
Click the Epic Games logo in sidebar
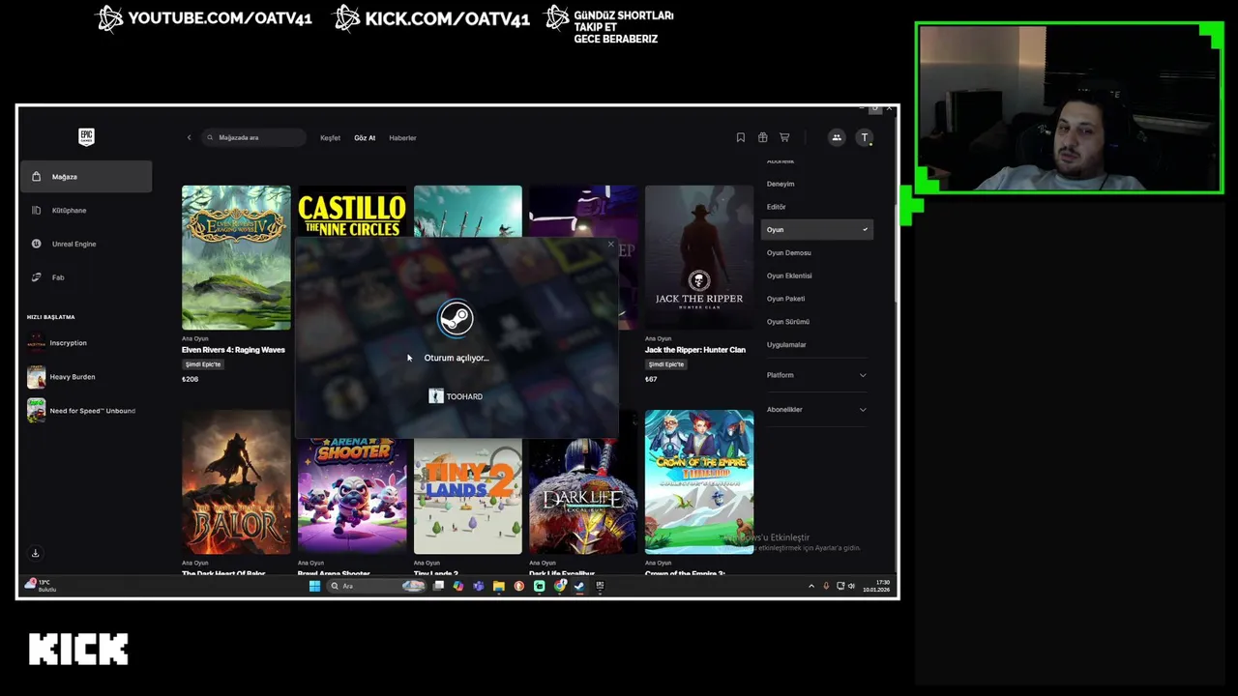tap(87, 136)
